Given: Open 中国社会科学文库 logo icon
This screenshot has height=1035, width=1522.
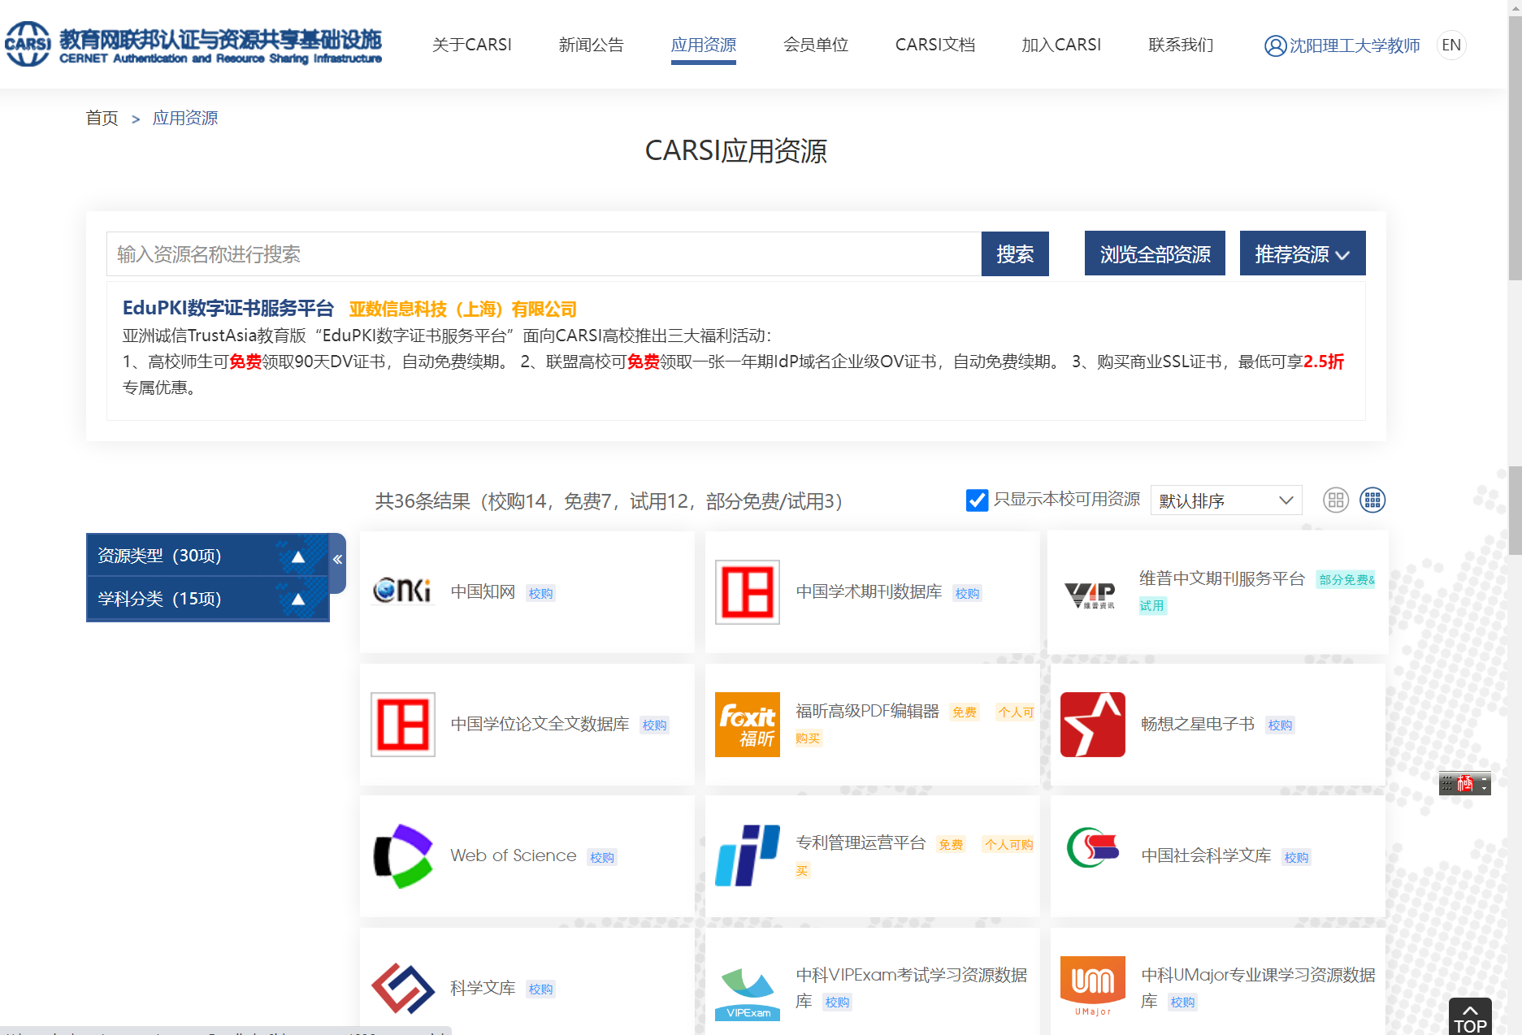Looking at the screenshot, I should click(x=1093, y=848).
